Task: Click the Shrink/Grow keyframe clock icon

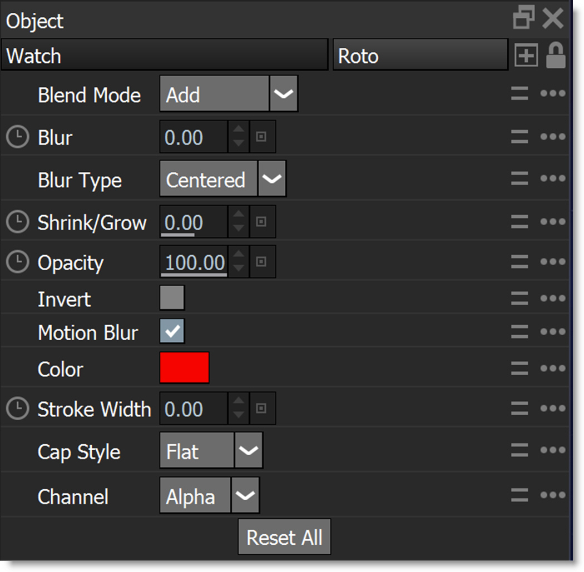Action: pyautogui.click(x=17, y=222)
